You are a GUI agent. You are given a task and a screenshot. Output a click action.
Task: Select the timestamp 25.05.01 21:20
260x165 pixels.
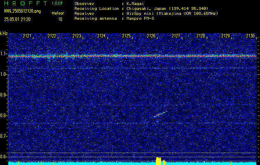click(x=17, y=19)
